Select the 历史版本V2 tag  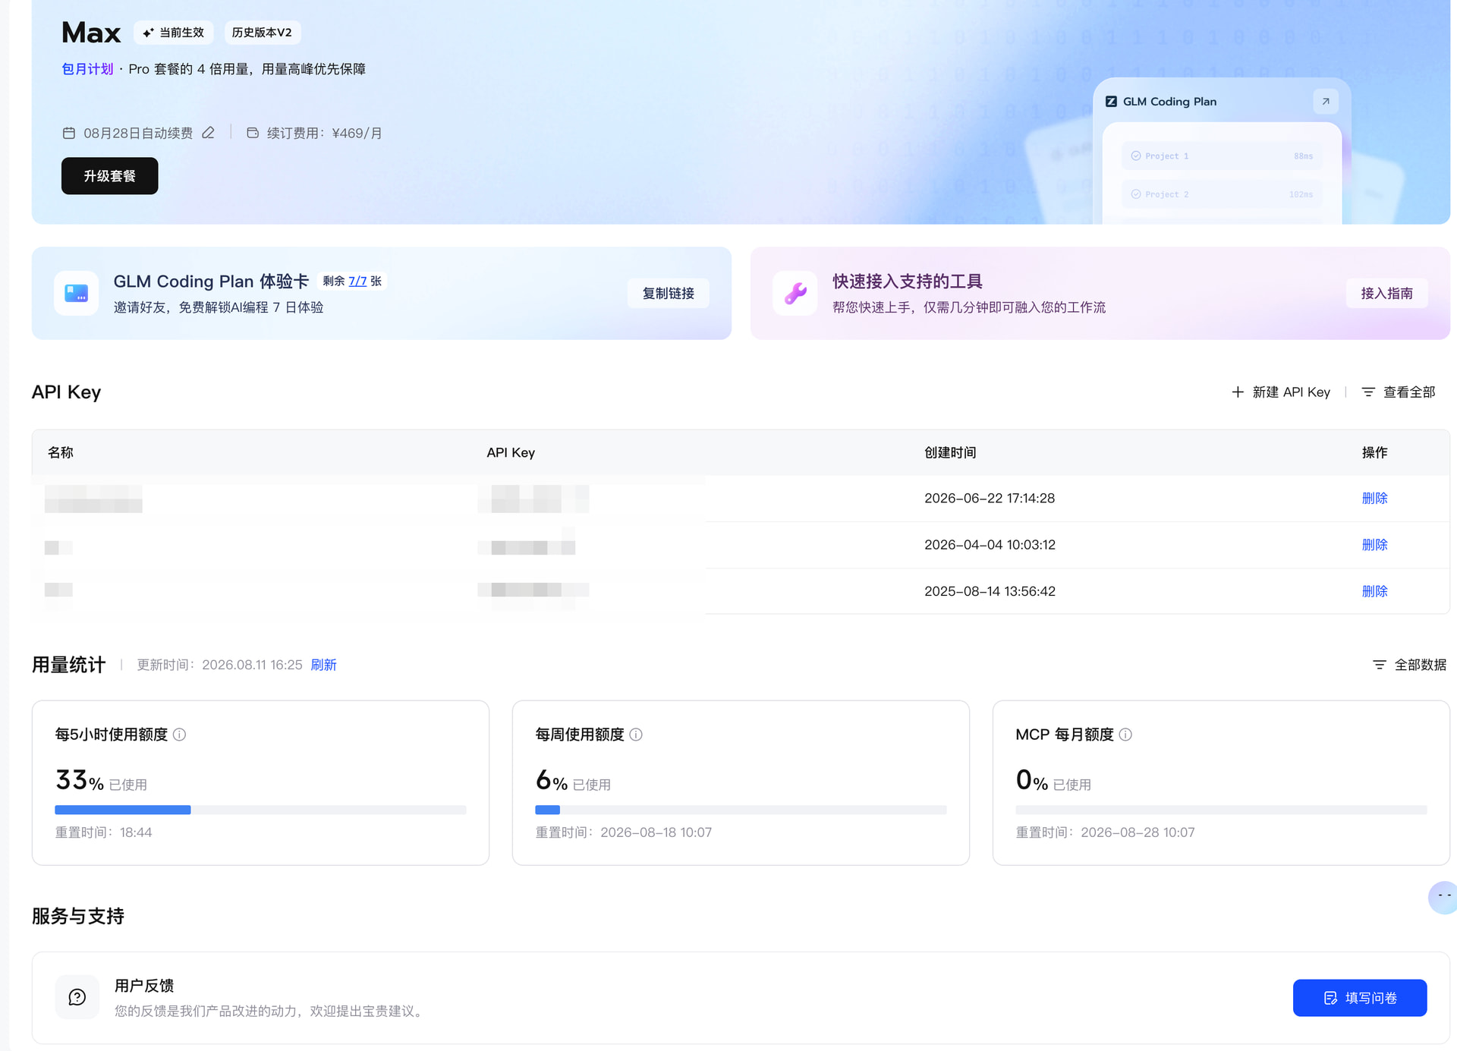click(x=262, y=33)
